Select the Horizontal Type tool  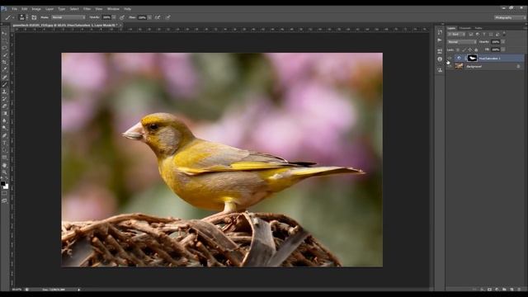4,143
